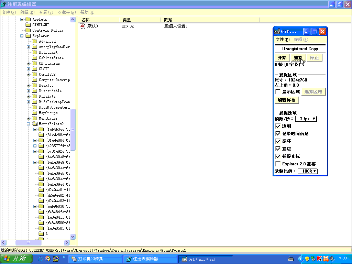Screen dimensions: 352x264
Task: Open the 100% 录制比例 dropdown
Action: (x=307, y=171)
